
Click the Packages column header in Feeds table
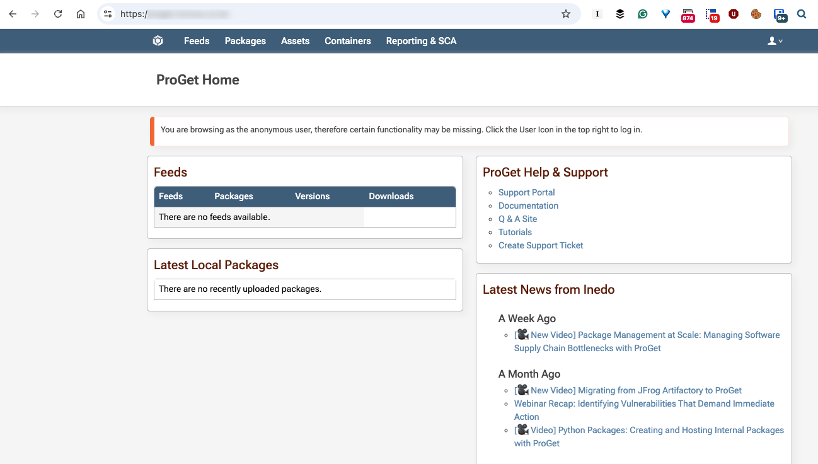click(234, 196)
